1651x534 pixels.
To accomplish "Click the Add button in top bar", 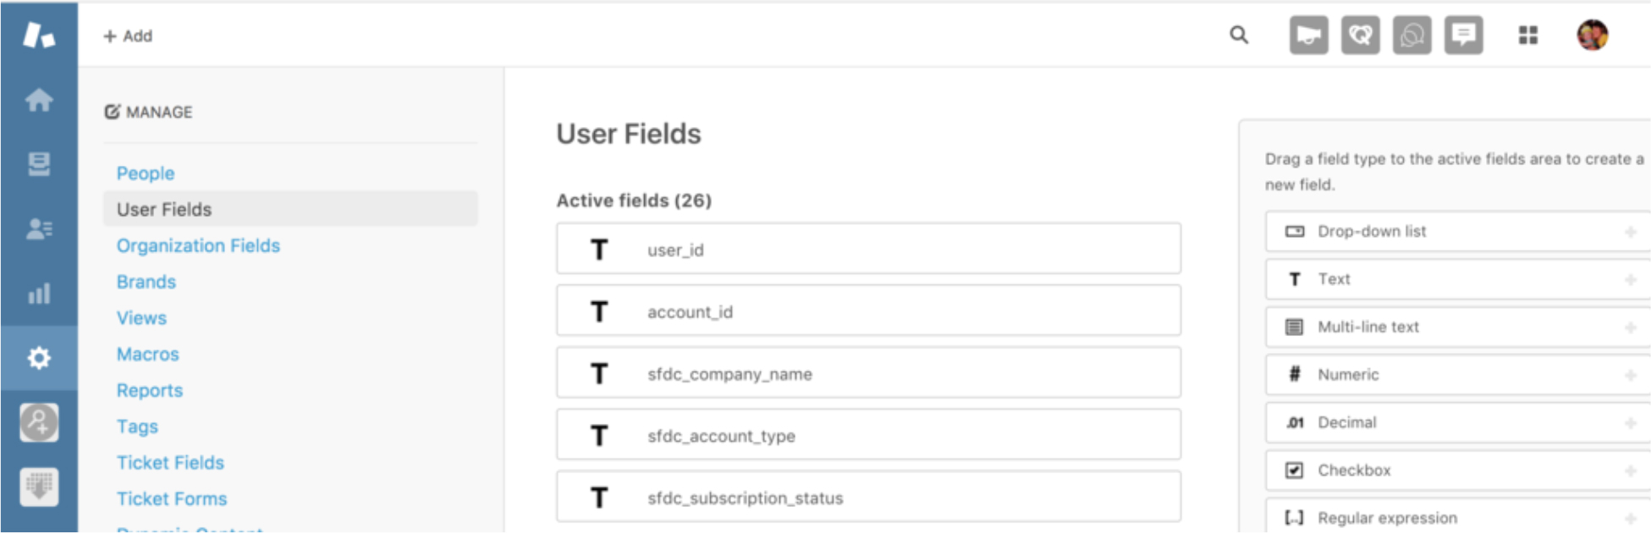I will [x=128, y=36].
